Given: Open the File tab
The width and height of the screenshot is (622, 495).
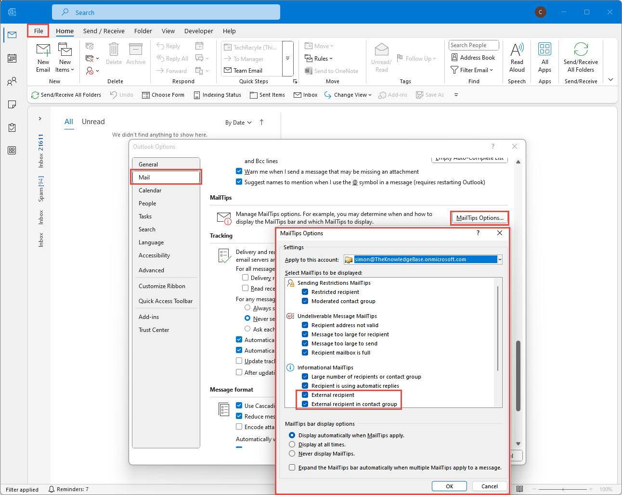Looking at the screenshot, I should click(39, 31).
